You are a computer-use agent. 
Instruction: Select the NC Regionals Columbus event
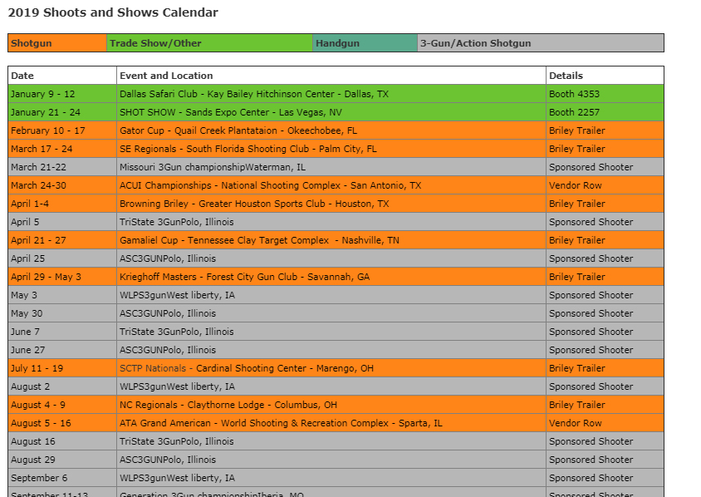pyautogui.click(x=331, y=406)
